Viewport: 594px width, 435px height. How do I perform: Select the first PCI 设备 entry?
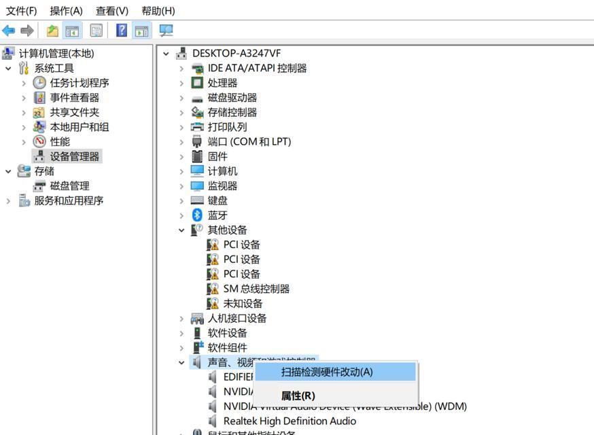coord(242,245)
